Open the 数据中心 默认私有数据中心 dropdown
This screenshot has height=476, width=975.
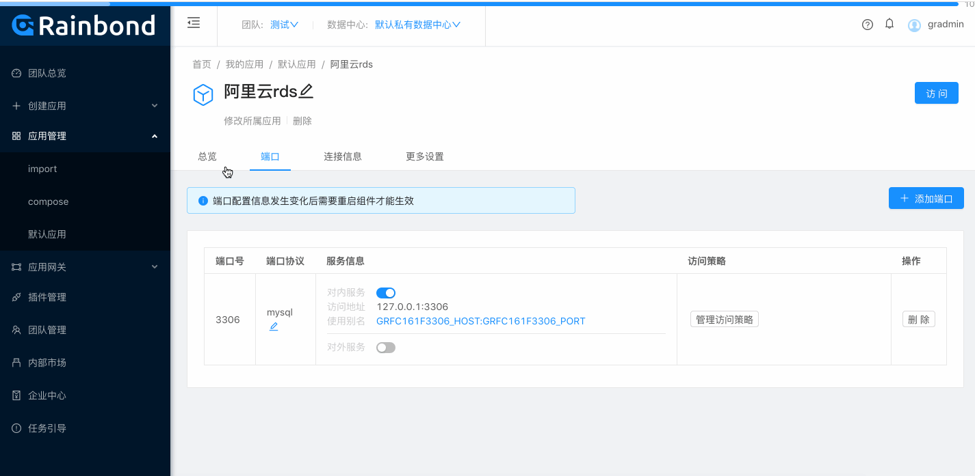(x=417, y=25)
